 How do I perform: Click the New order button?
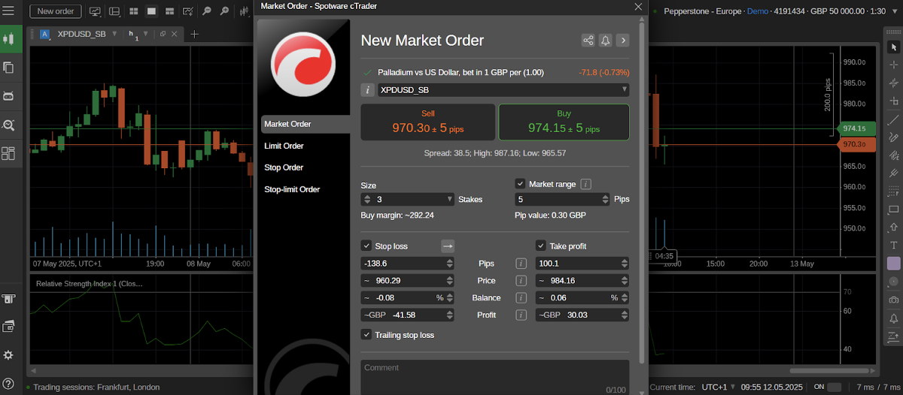point(56,11)
